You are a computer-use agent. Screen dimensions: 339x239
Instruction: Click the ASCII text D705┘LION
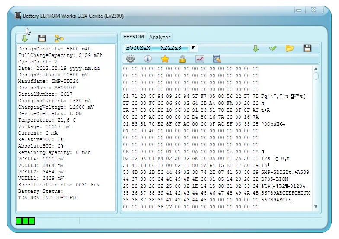(x=275, y=179)
